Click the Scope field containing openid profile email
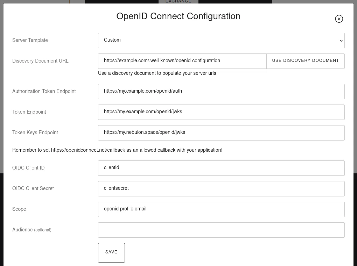Viewport: 357px width, 266px height. pyautogui.click(x=221, y=209)
